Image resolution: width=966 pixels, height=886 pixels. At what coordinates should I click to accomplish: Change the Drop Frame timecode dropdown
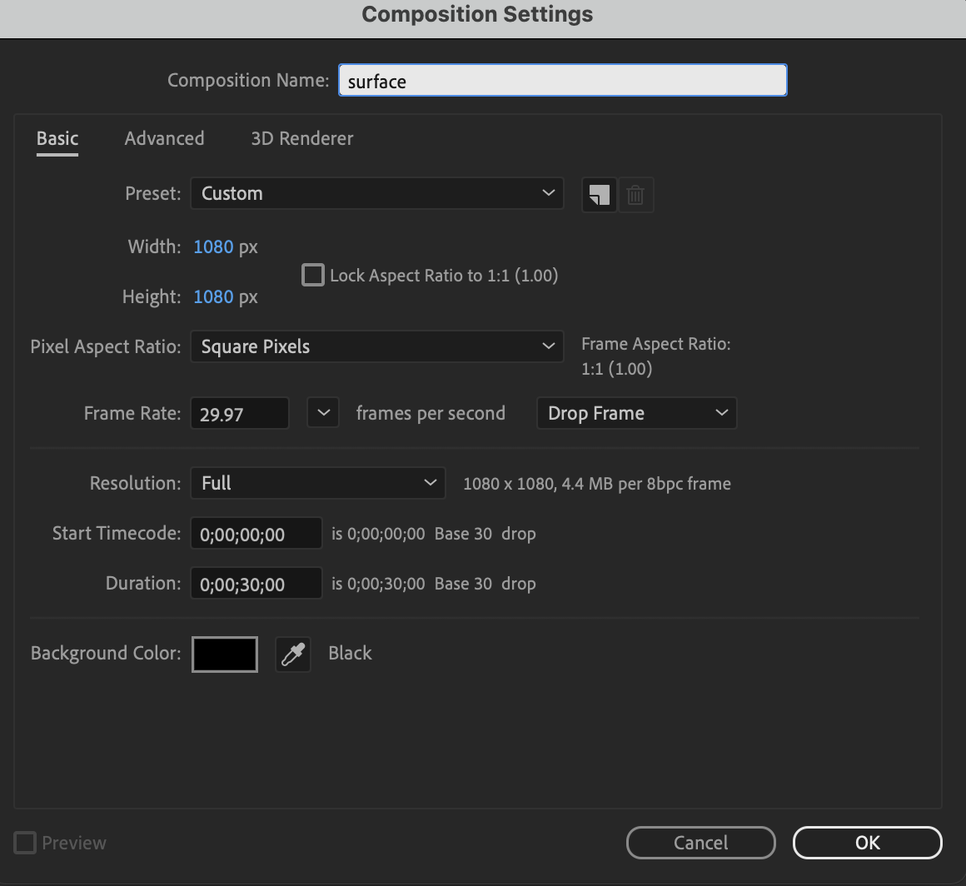tap(636, 412)
